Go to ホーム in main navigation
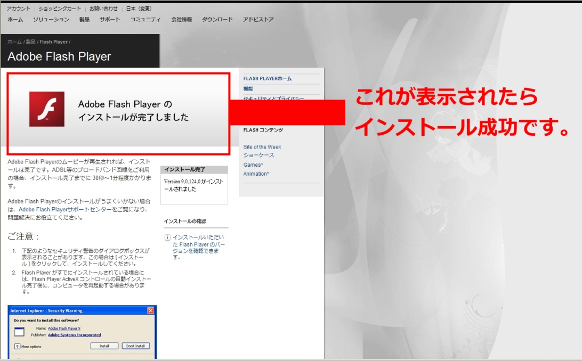 tap(15, 20)
